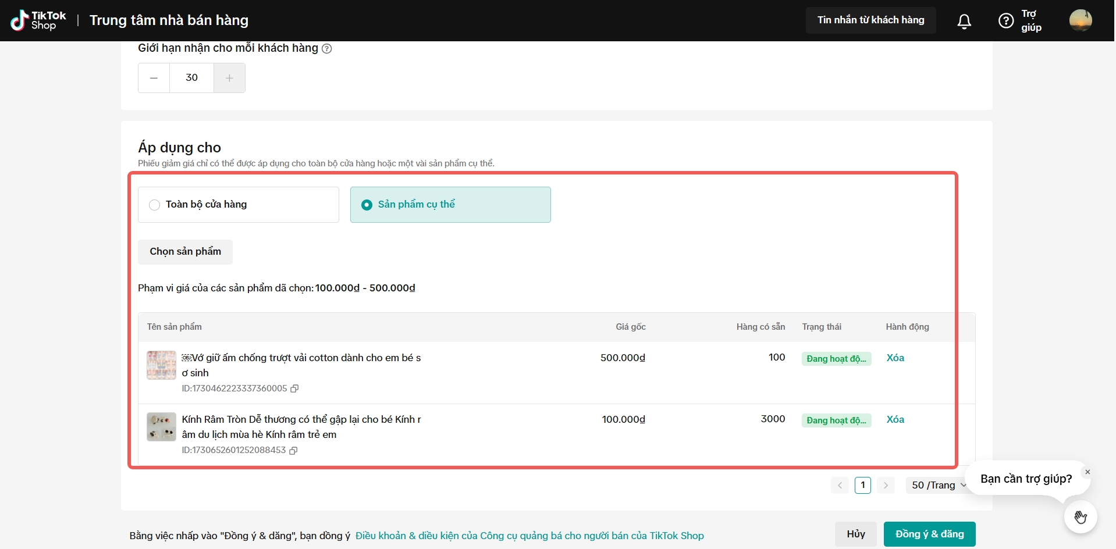
Task: Click the "Đồng ý & đăng" button
Action: coord(929,534)
